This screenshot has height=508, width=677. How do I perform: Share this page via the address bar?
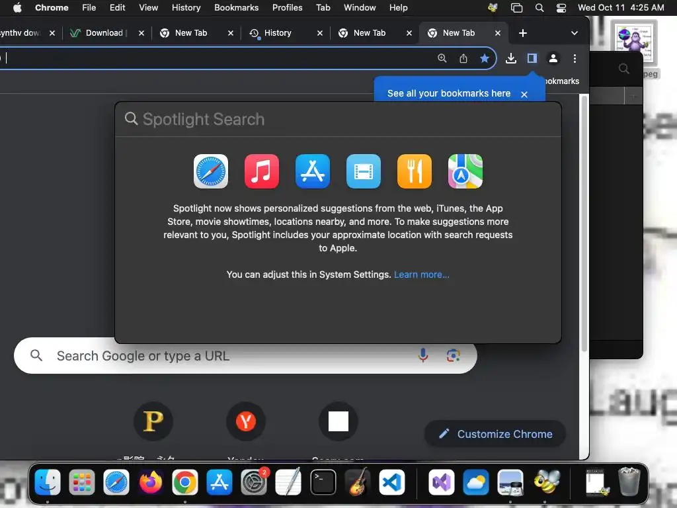click(463, 58)
